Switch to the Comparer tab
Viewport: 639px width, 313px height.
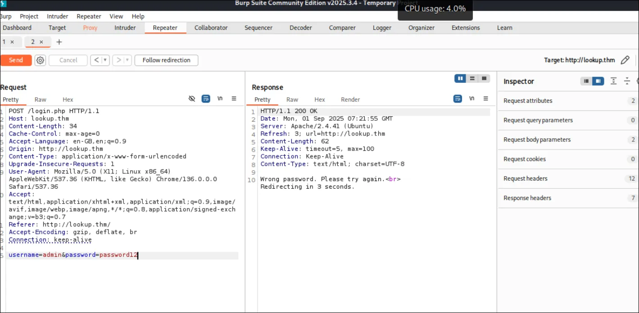(342, 27)
